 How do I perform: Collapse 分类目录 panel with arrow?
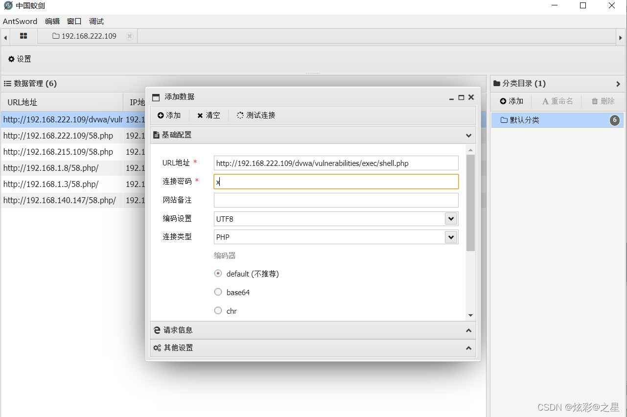[618, 84]
